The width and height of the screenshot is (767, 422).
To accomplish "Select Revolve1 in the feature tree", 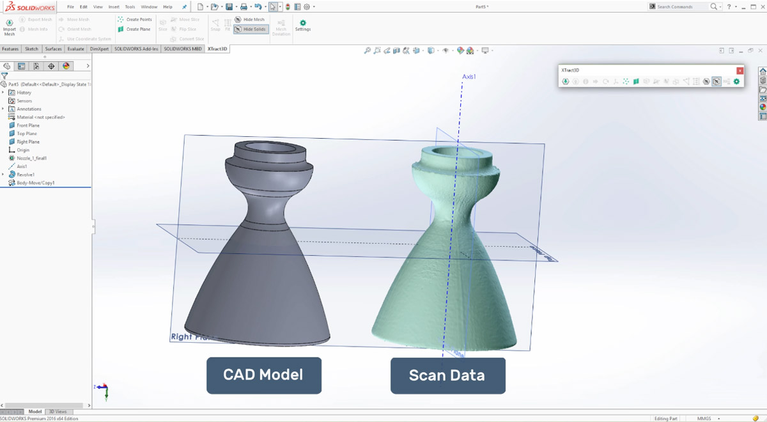I will [x=26, y=174].
